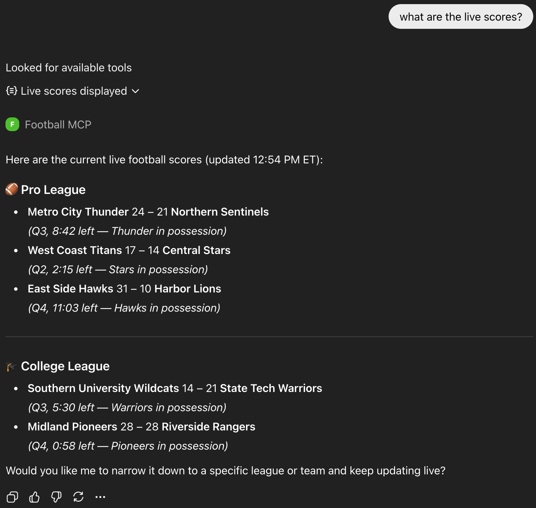Image resolution: width=536 pixels, height=508 pixels.
Task: Click the football emoji beside Pro League
Action: (12, 189)
